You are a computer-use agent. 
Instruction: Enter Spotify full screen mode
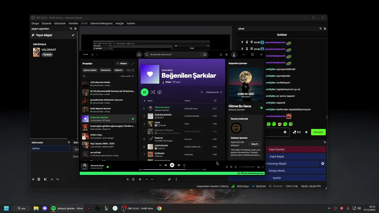click(263, 167)
